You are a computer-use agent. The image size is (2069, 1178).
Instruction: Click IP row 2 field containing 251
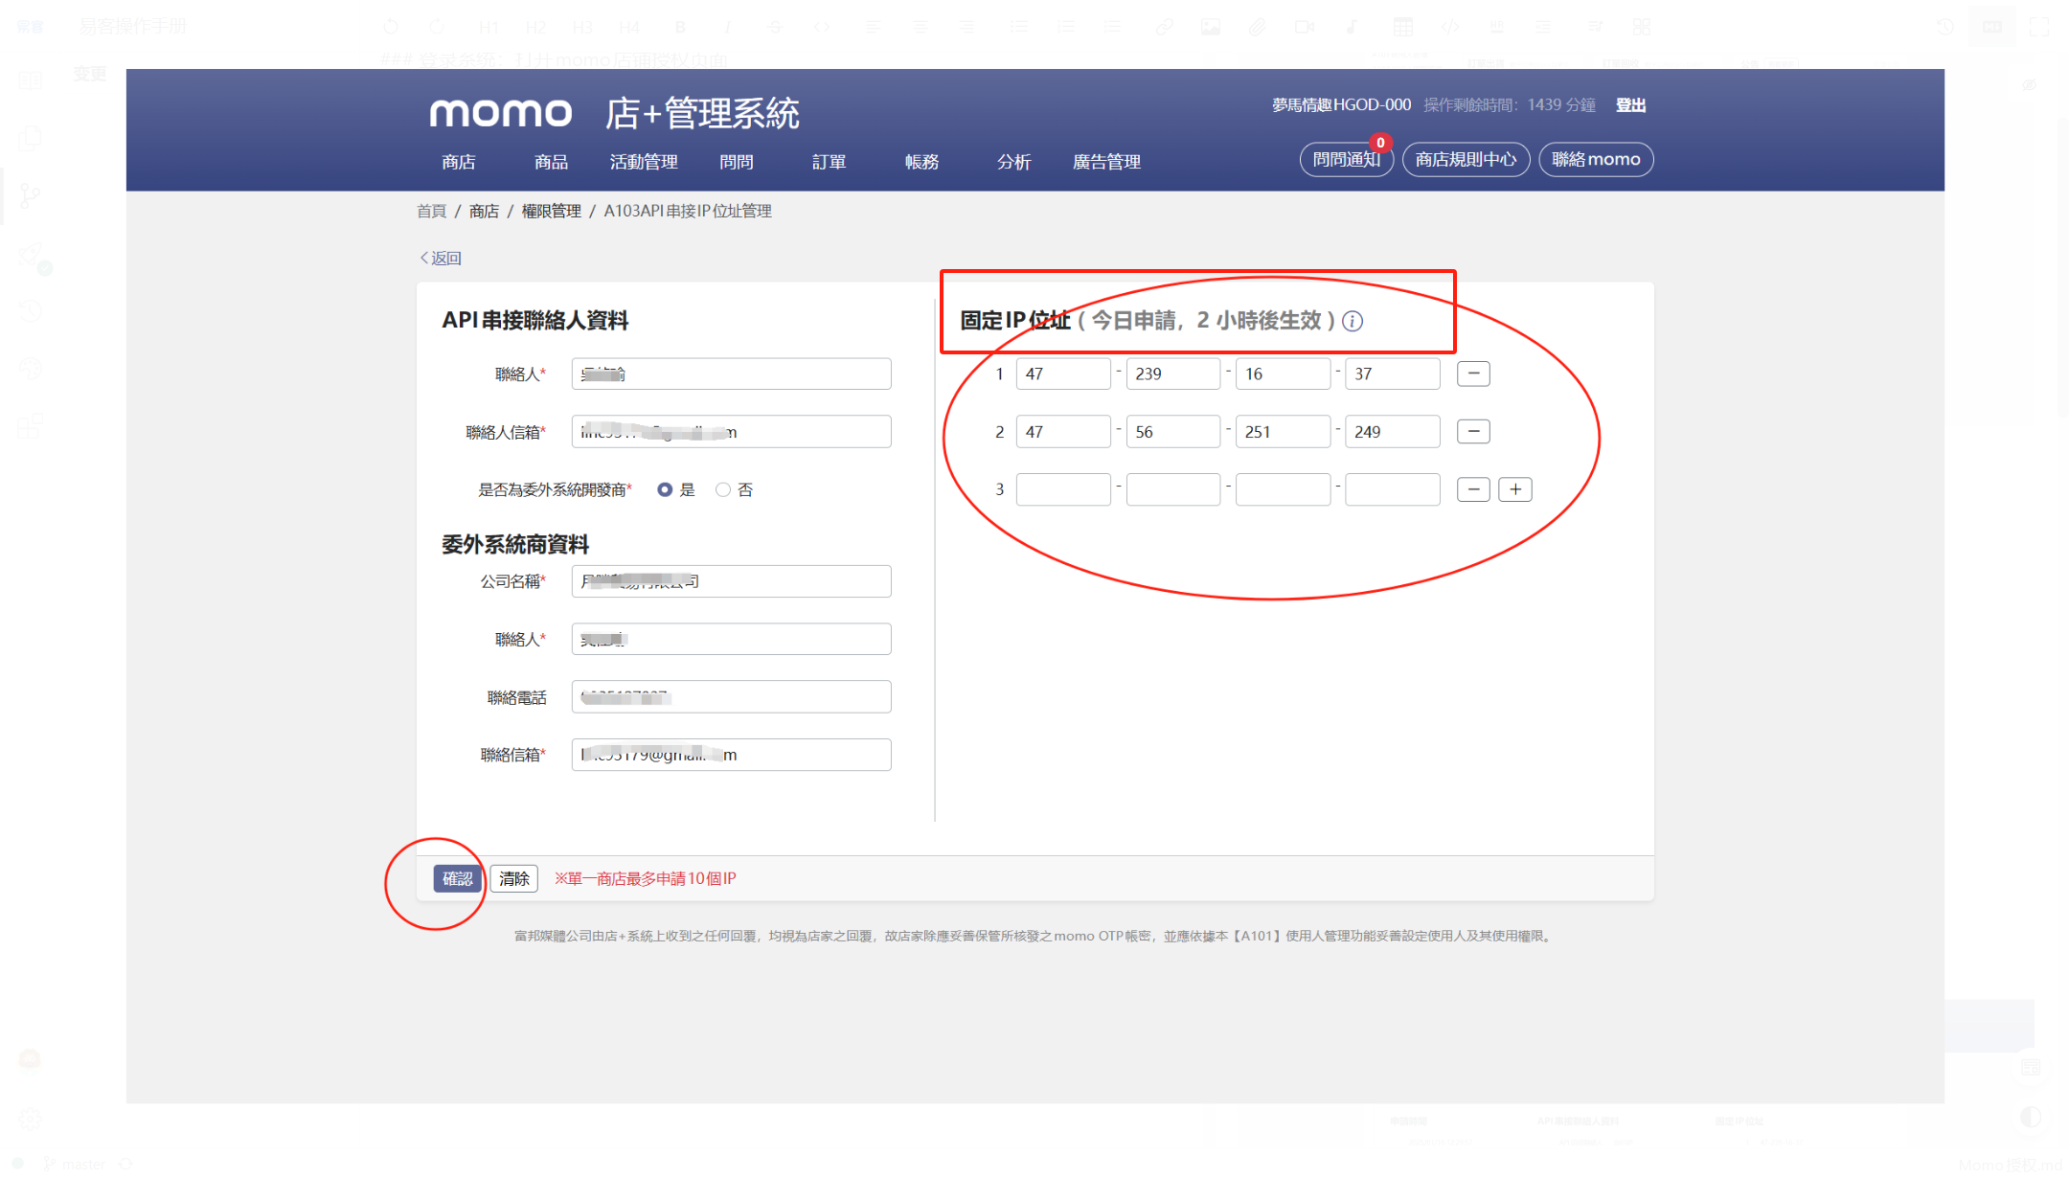point(1283,432)
